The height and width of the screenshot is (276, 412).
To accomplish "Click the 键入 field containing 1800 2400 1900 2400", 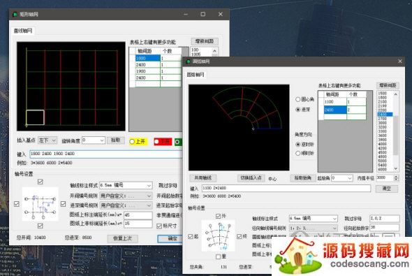I will tap(106, 154).
